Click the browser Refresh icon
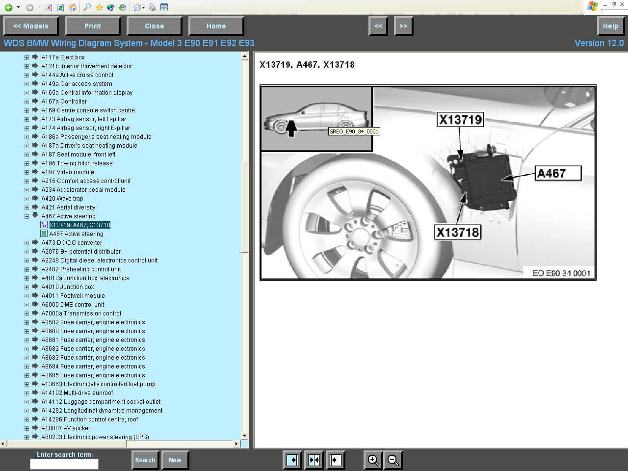Image resolution: width=628 pixels, height=471 pixels. pos(60,7)
